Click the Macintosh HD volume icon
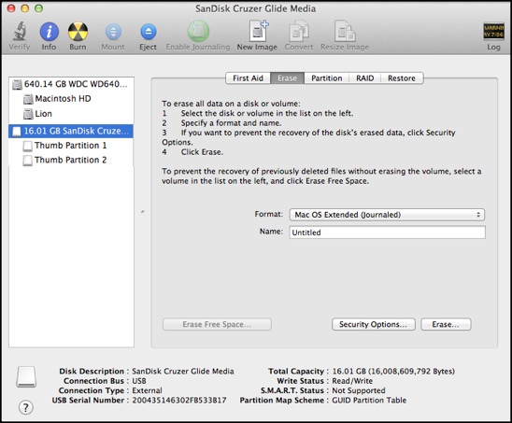This screenshot has width=512, height=423. tap(28, 99)
